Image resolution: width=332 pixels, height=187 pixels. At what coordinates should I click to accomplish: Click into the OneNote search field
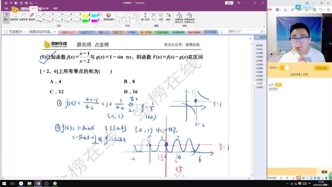click(244, 32)
